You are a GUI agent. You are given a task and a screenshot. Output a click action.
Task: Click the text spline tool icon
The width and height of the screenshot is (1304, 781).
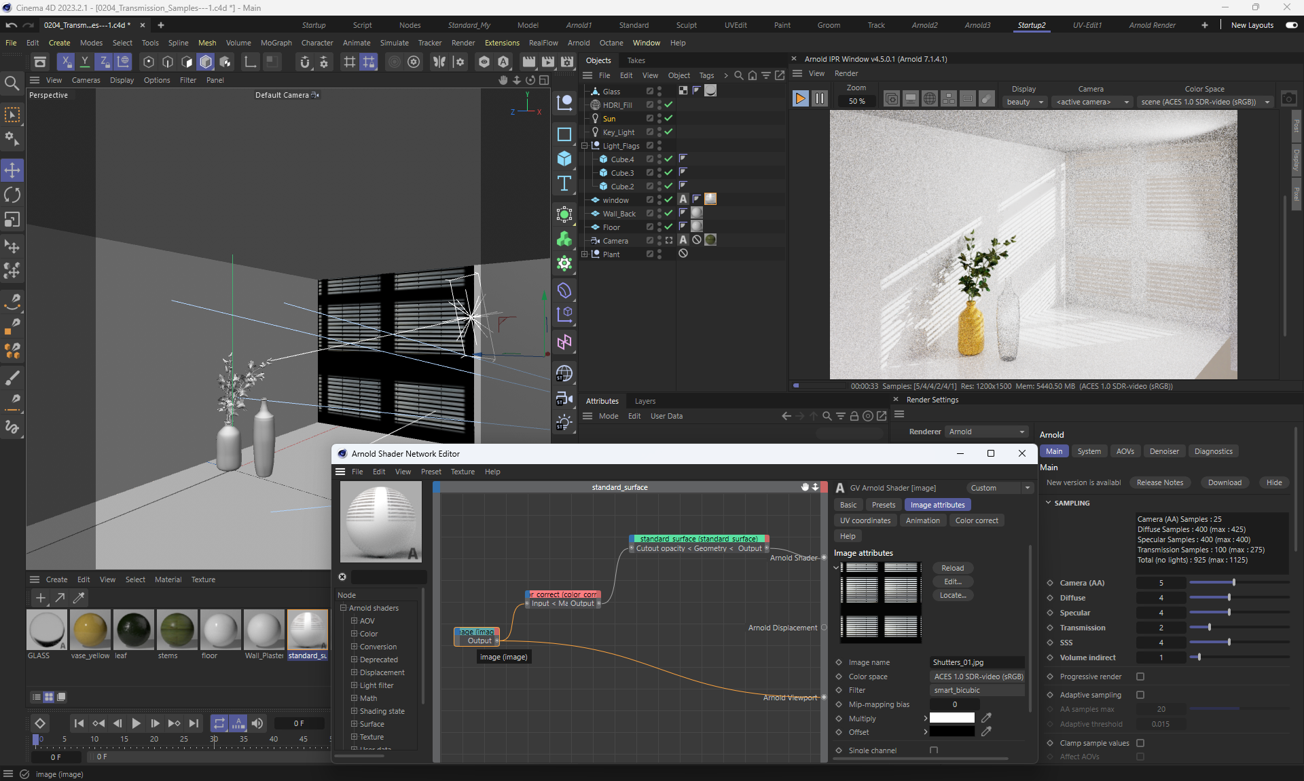(564, 184)
